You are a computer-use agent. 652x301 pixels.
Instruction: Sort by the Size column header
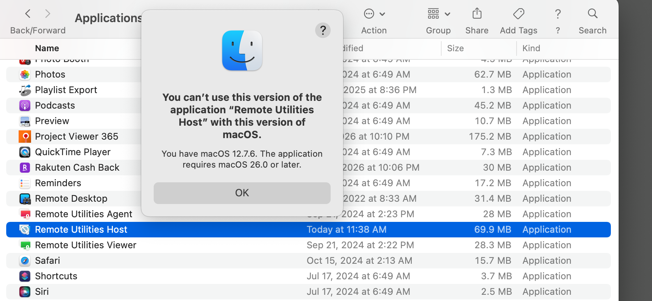[x=455, y=48]
